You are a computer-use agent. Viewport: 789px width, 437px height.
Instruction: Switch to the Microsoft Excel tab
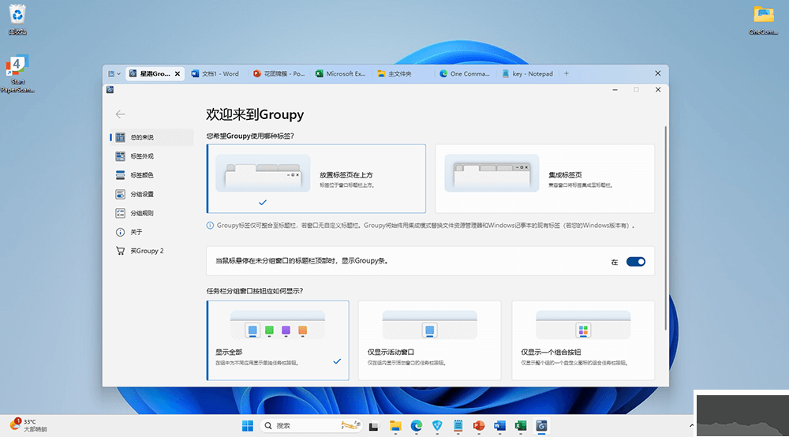(341, 74)
